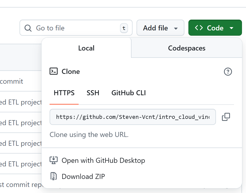This screenshot has height=193, width=246.
Task: Select the HTTPS clone tab
Action: click(64, 93)
